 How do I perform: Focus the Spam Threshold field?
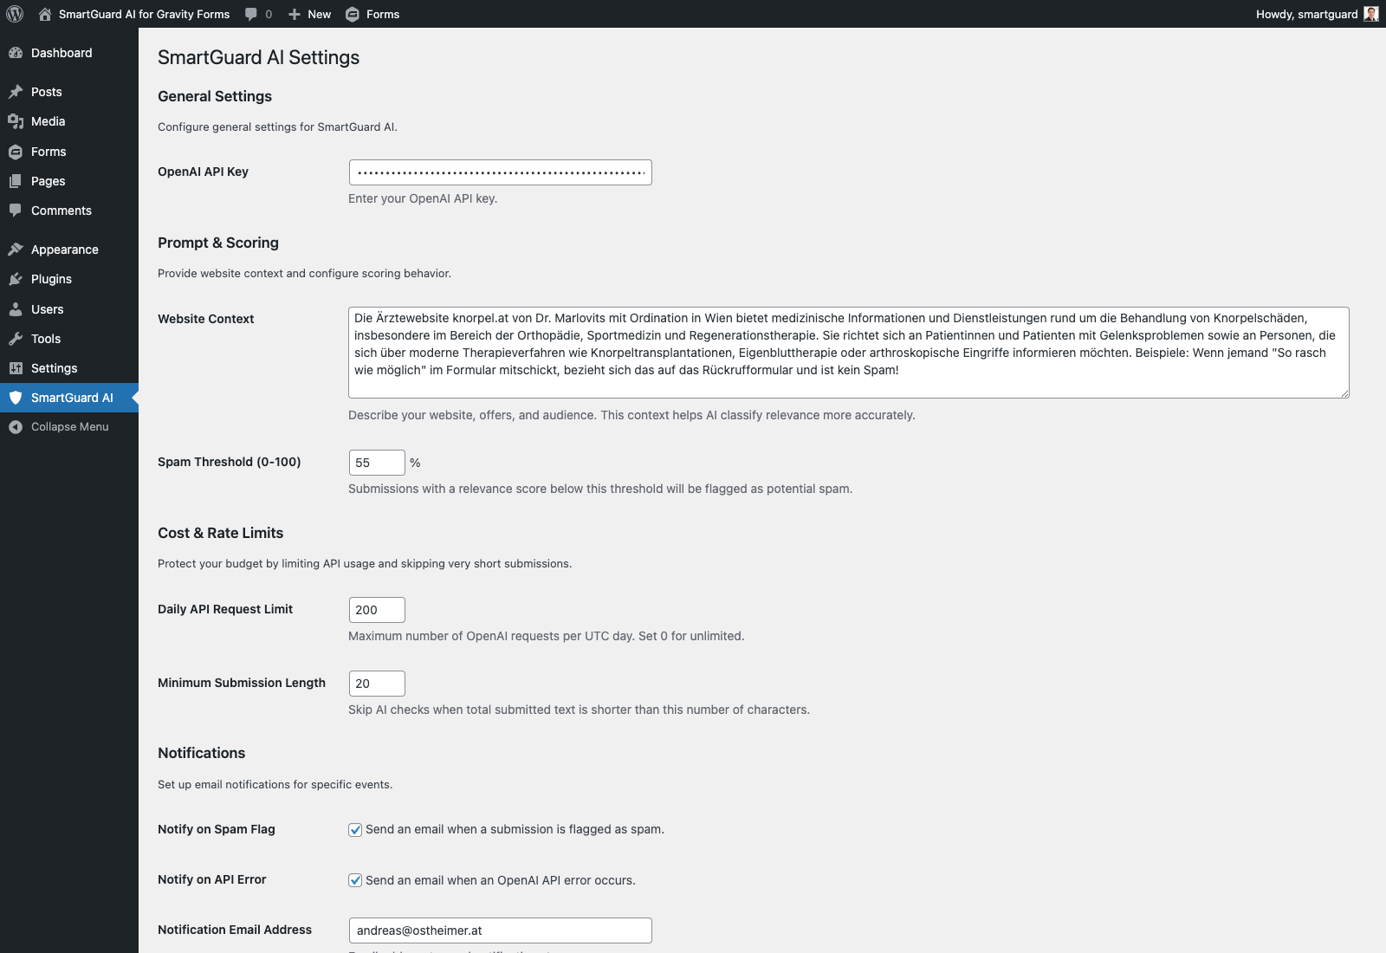(x=377, y=463)
